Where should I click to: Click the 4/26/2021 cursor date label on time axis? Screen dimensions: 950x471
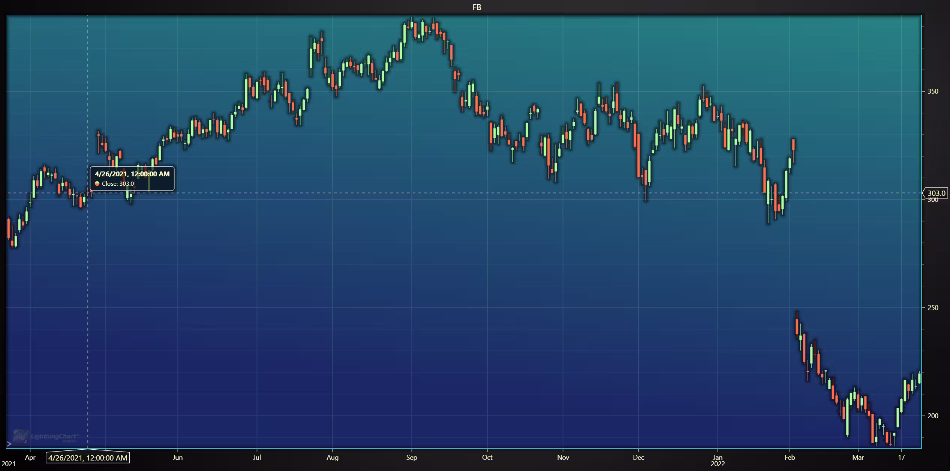[x=88, y=458]
